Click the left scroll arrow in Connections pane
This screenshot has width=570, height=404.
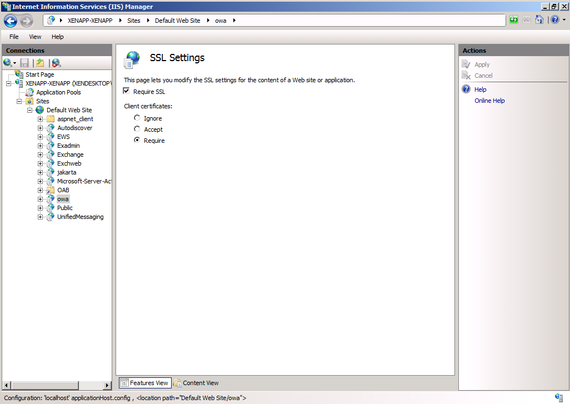(x=7, y=385)
